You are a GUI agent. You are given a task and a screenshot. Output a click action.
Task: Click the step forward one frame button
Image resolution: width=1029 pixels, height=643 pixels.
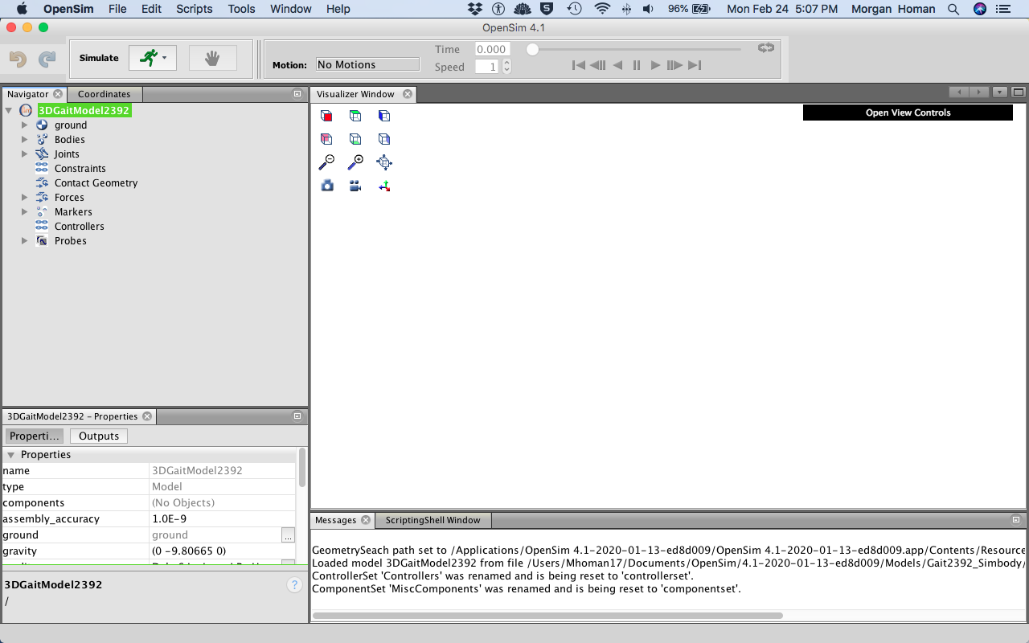[x=674, y=65]
